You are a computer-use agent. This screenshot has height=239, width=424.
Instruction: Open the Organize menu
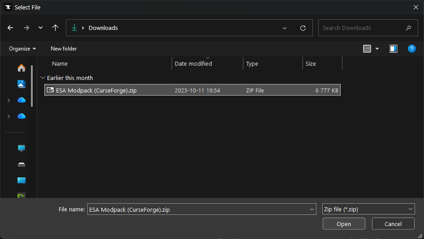(22, 49)
